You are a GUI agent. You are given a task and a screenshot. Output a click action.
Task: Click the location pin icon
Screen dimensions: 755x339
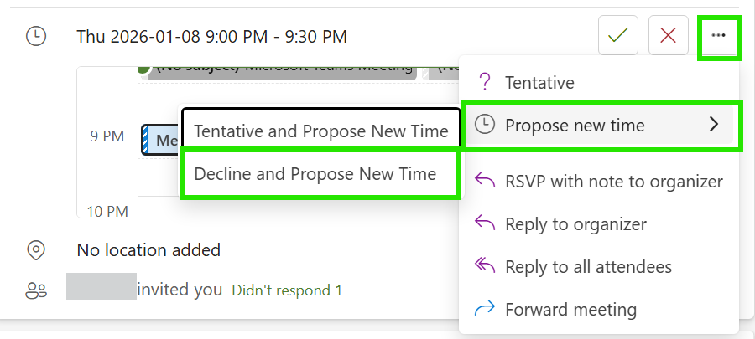point(36,249)
